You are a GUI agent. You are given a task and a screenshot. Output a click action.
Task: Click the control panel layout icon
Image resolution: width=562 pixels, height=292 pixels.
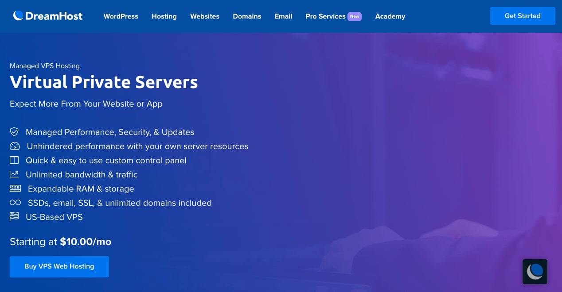point(15,160)
